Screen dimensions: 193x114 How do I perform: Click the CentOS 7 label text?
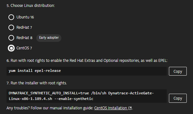[24, 48]
